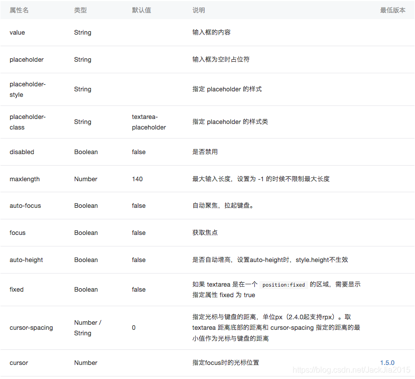415x379 pixels.
Task: Select the 'auto-focus' property name
Action: click(25, 205)
